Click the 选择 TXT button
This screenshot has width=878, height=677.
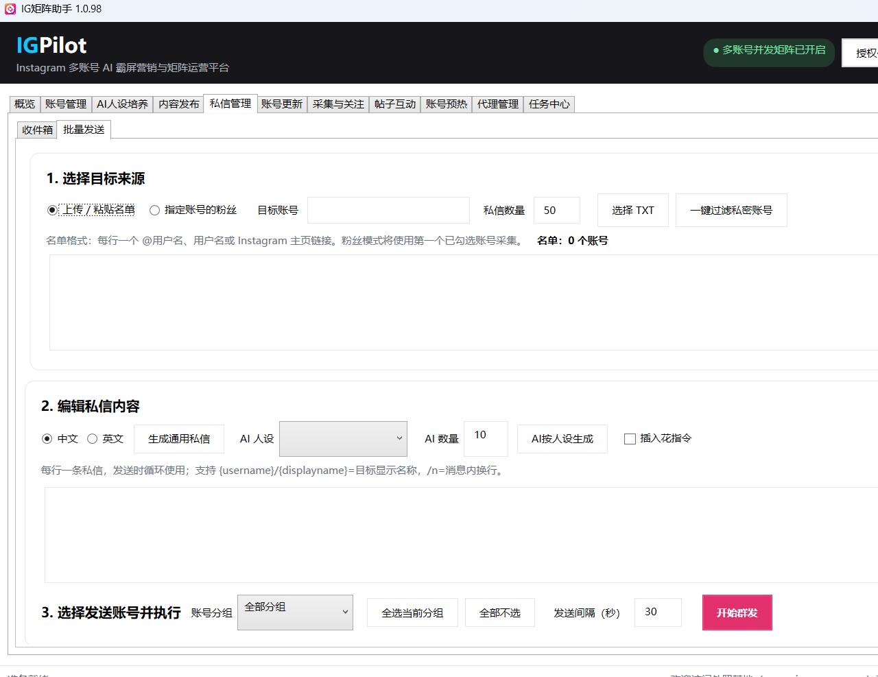[633, 210]
